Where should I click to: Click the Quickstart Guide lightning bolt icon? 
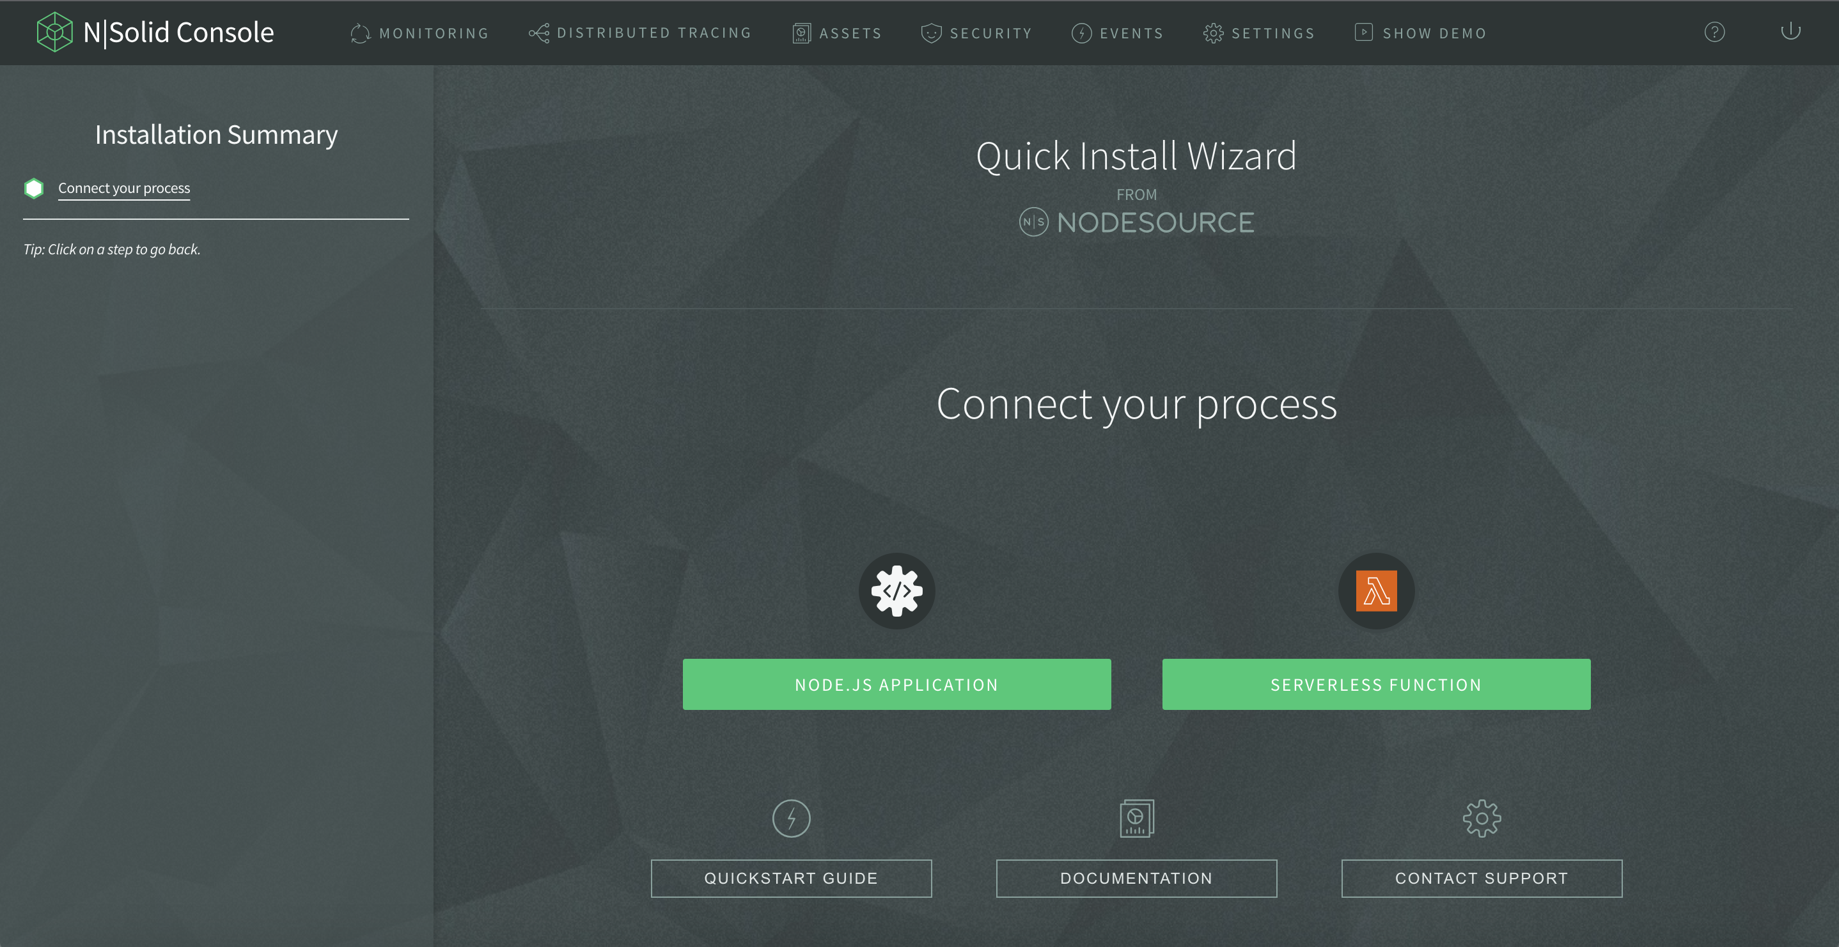792,818
